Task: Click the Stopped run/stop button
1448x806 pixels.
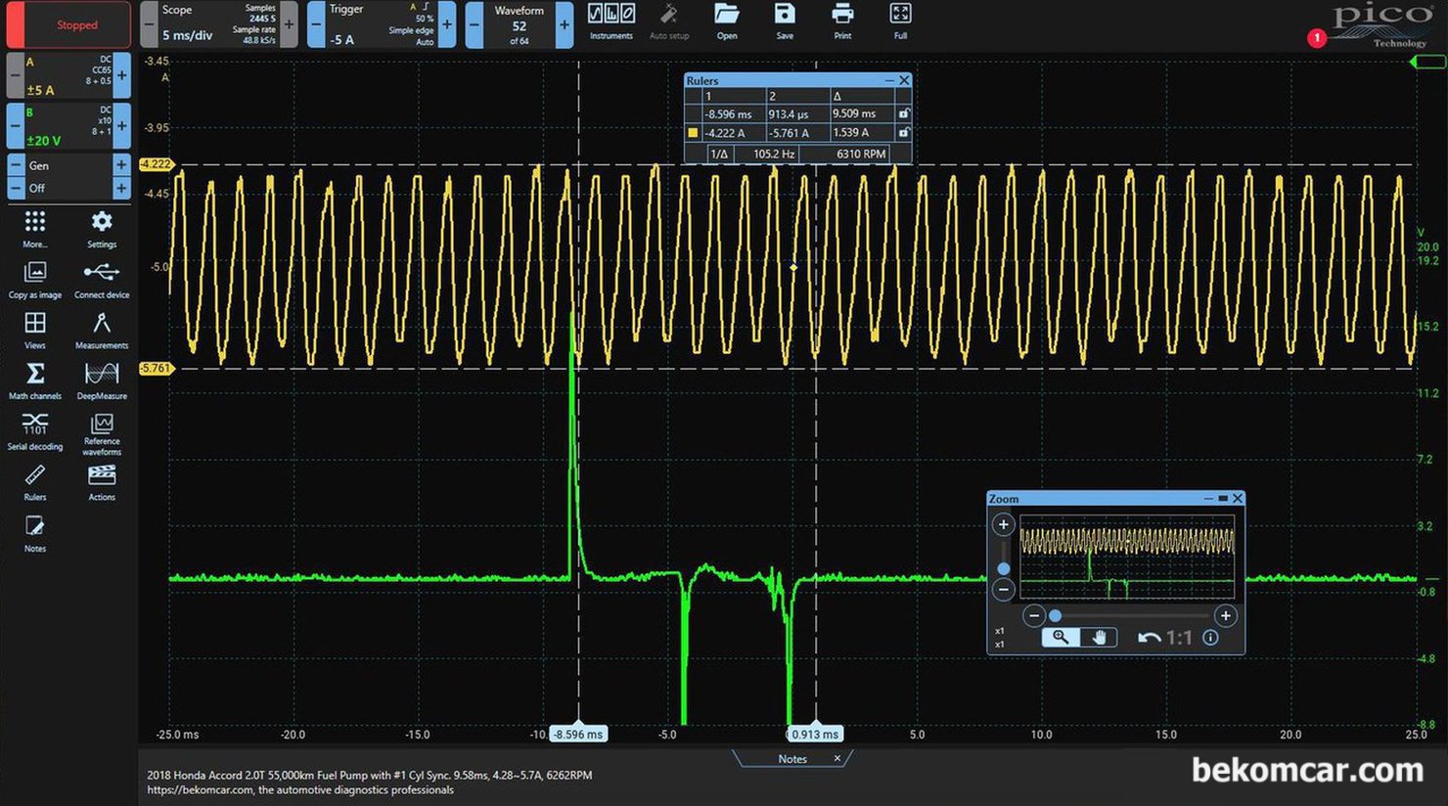Action: [68, 24]
